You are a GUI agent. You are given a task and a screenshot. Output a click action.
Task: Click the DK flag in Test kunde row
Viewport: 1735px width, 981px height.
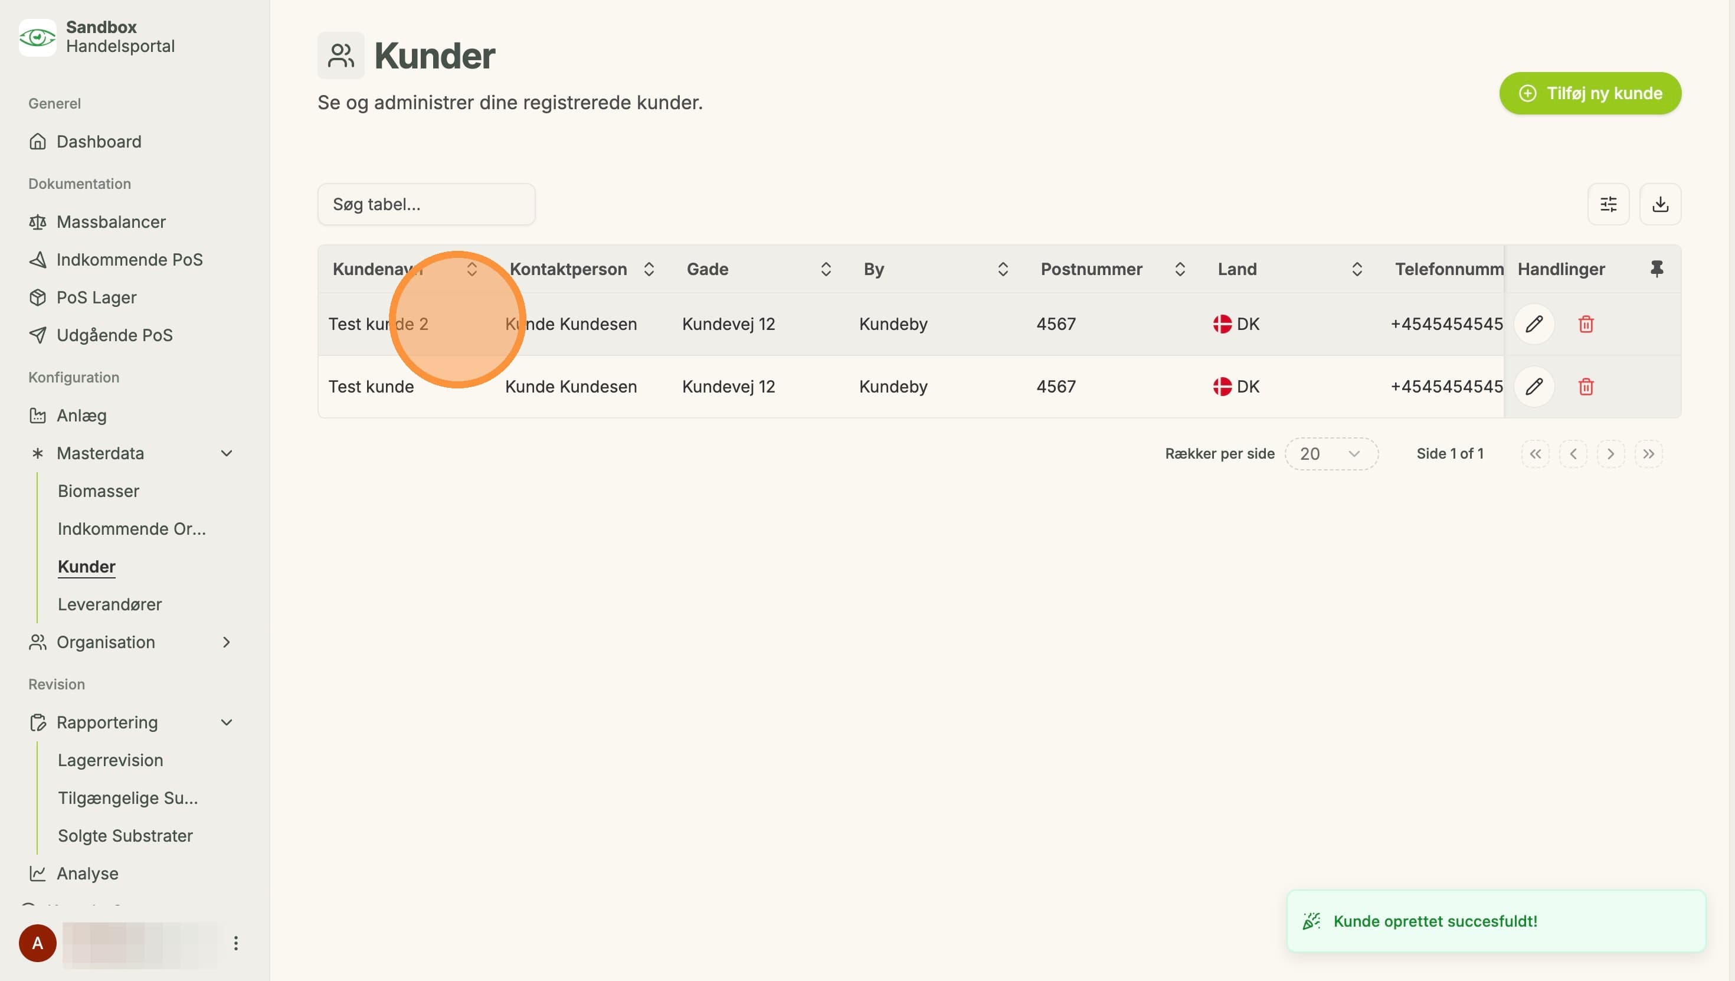(x=1222, y=387)
